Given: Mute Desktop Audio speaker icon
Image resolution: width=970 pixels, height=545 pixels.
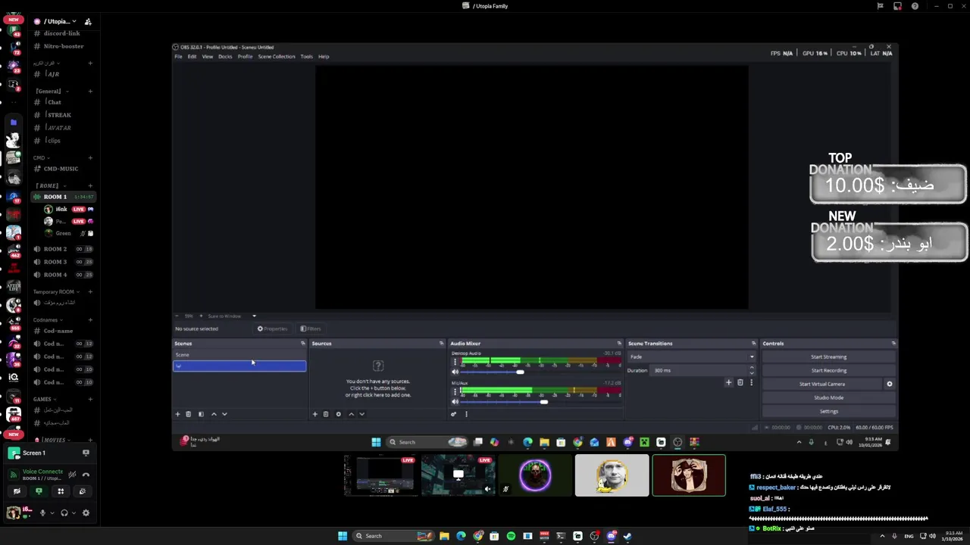Looking at the screenshot, I should click(x=455, y=372).
